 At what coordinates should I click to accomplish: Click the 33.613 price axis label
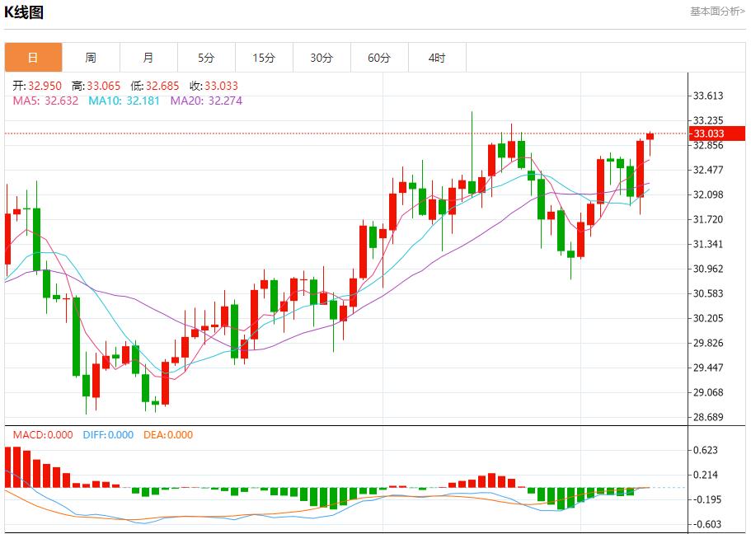(x=708, y=96)
